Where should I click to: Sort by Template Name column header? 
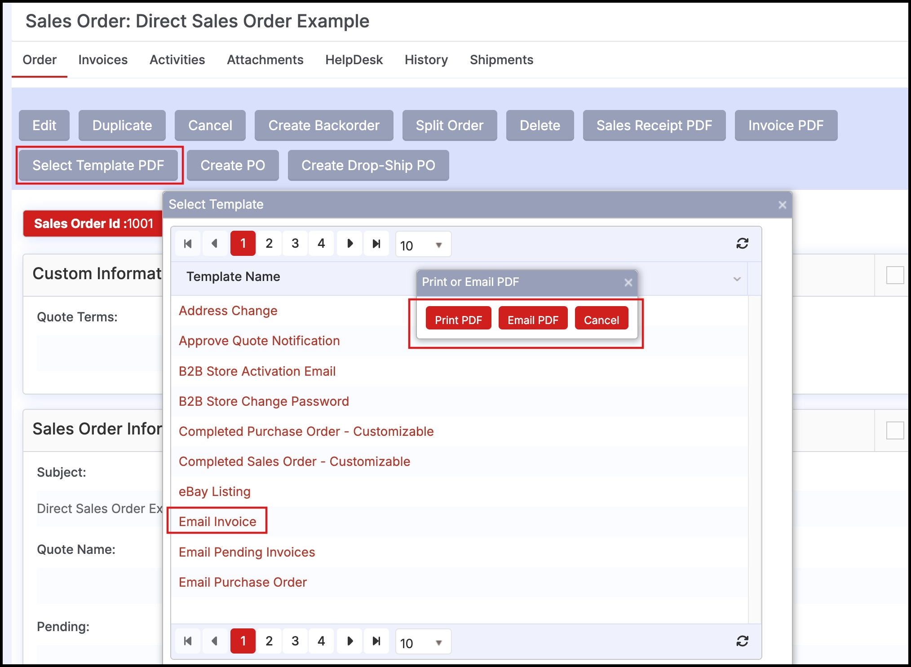click(x=233, y=276)
